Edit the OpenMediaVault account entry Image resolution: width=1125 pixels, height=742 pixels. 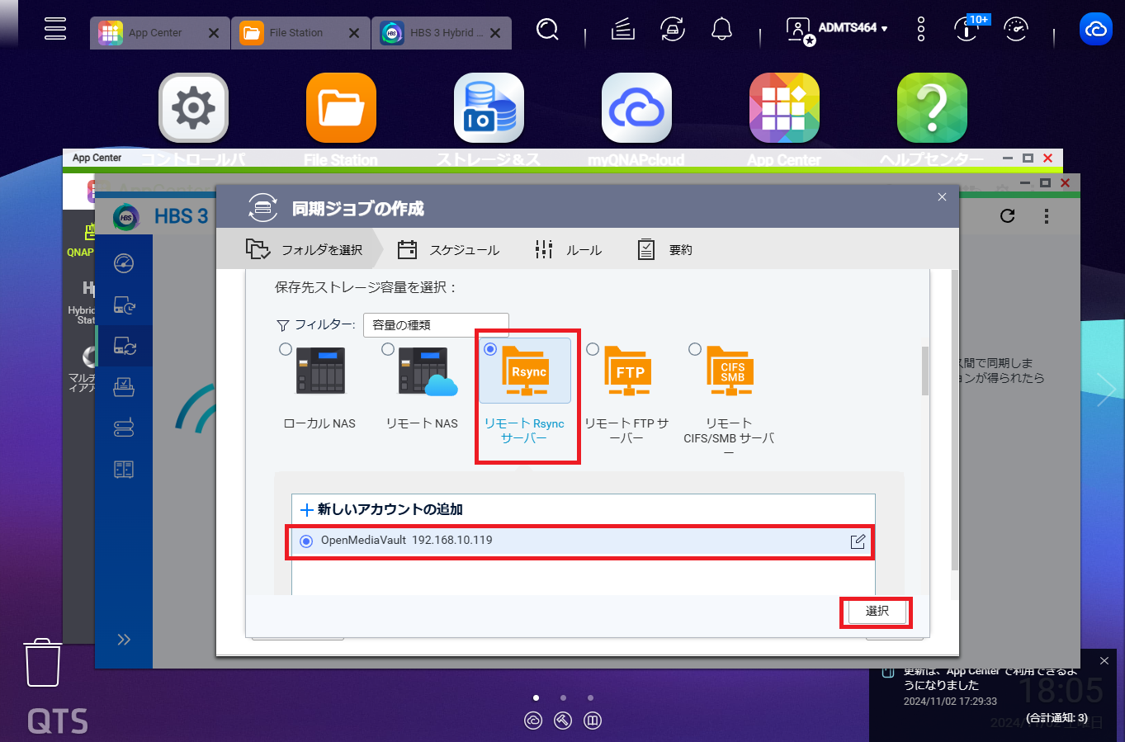(858, 541)
